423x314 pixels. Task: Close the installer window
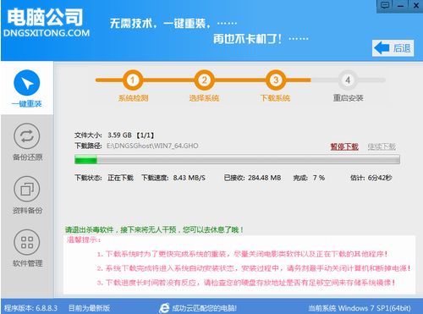(415, 5)
